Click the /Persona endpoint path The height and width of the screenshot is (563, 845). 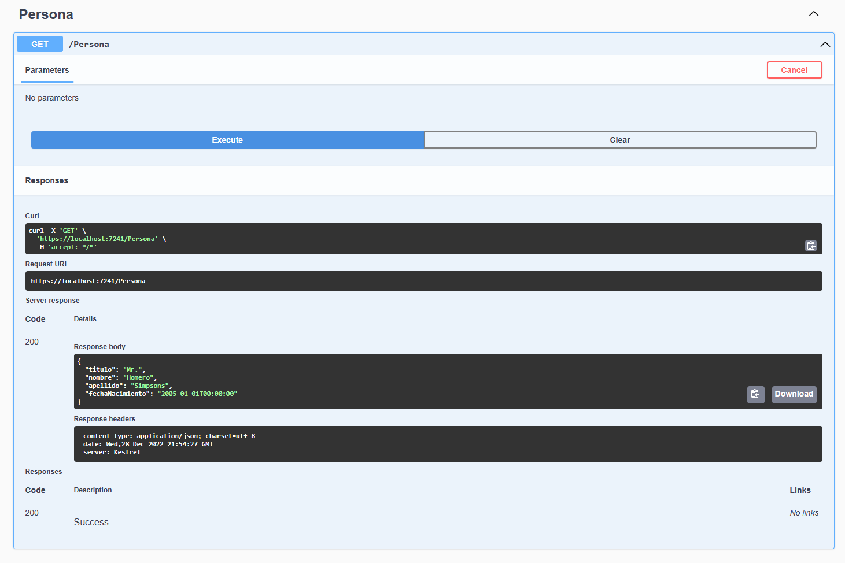coord(89,44)
